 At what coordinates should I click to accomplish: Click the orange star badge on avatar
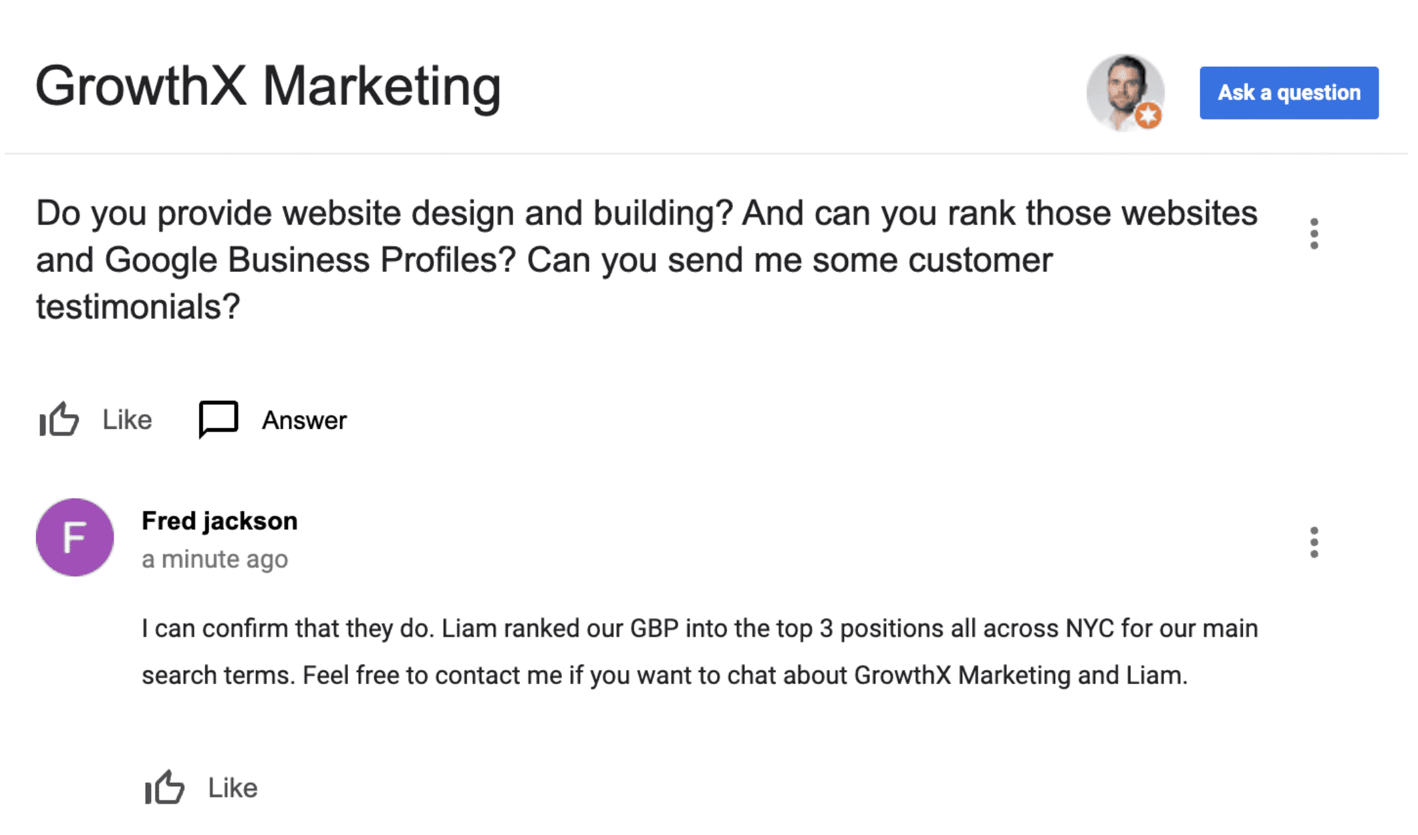1148,116
